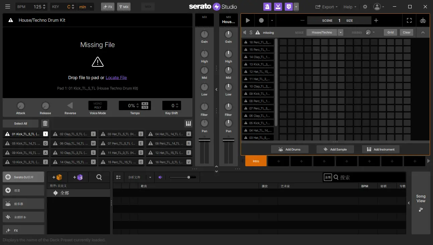433x245 pixels.
Task: Click the Locate File link
Action: click(116, 77)
